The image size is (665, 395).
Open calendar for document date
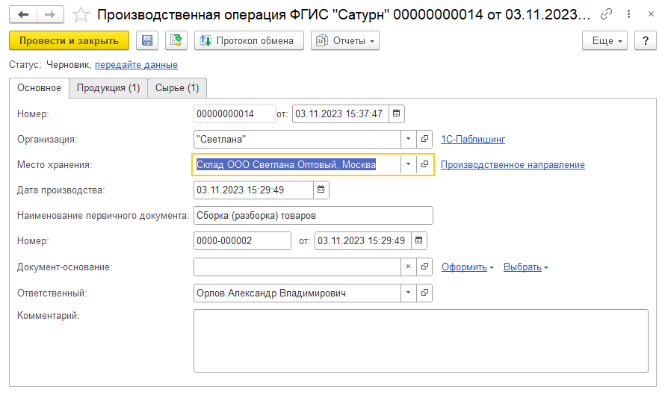click(397, 113)
